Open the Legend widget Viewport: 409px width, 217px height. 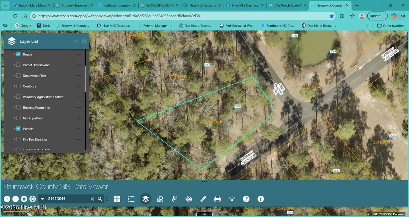click(x=131, y=199)
